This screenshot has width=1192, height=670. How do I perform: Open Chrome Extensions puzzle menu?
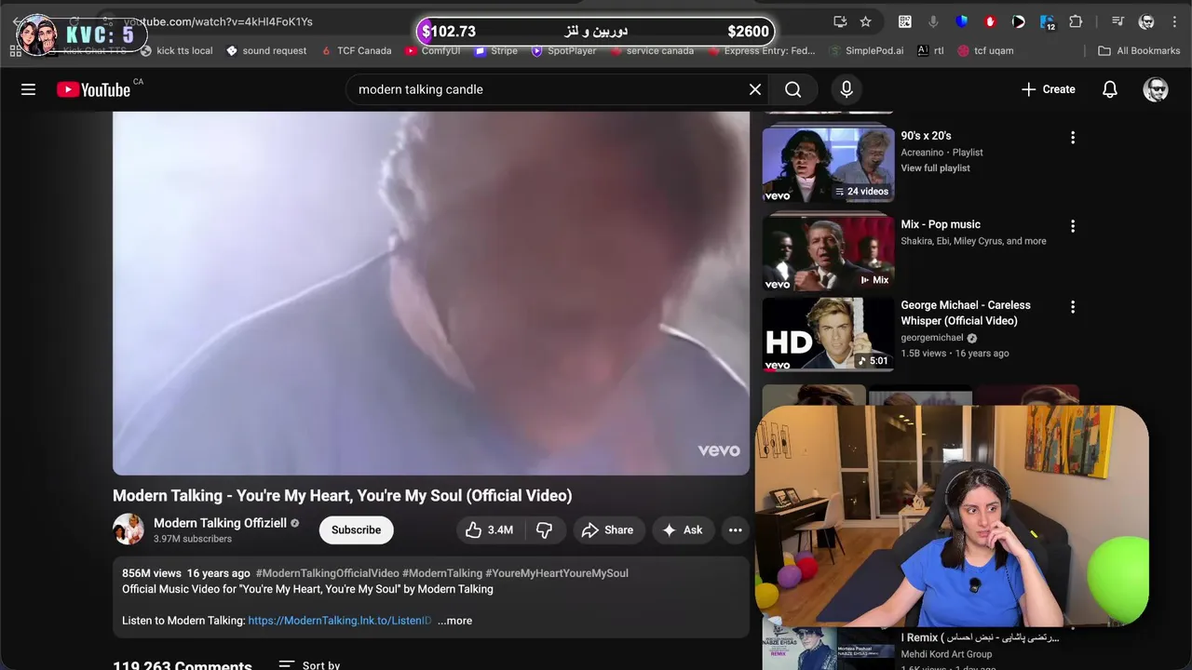tap(1076, 21)
